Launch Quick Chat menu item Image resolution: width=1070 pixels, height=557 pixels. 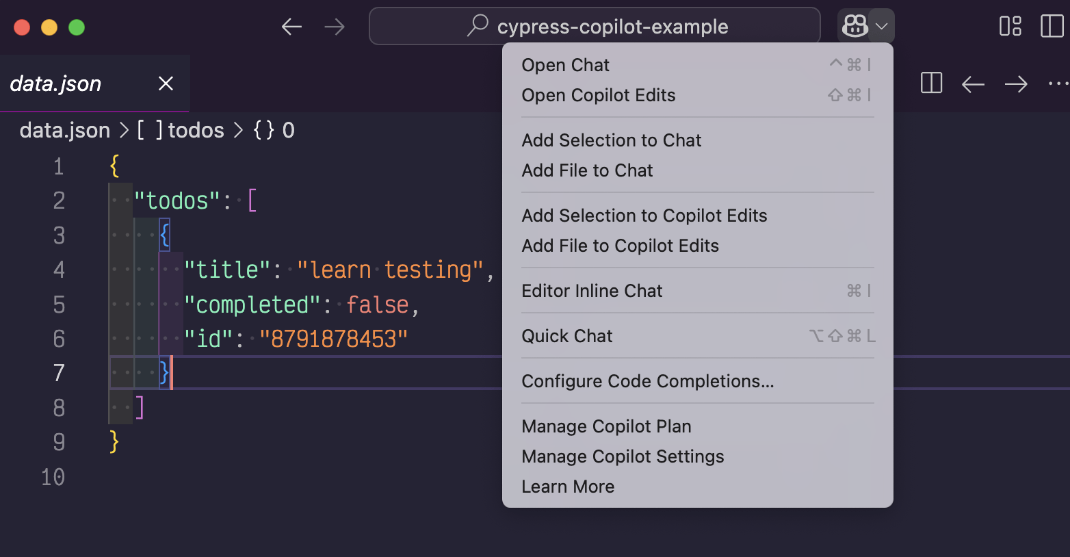[698, 336]
